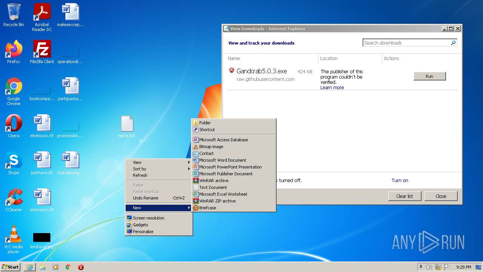
Task: Create a new Text Document
Action: pos(234,187)
